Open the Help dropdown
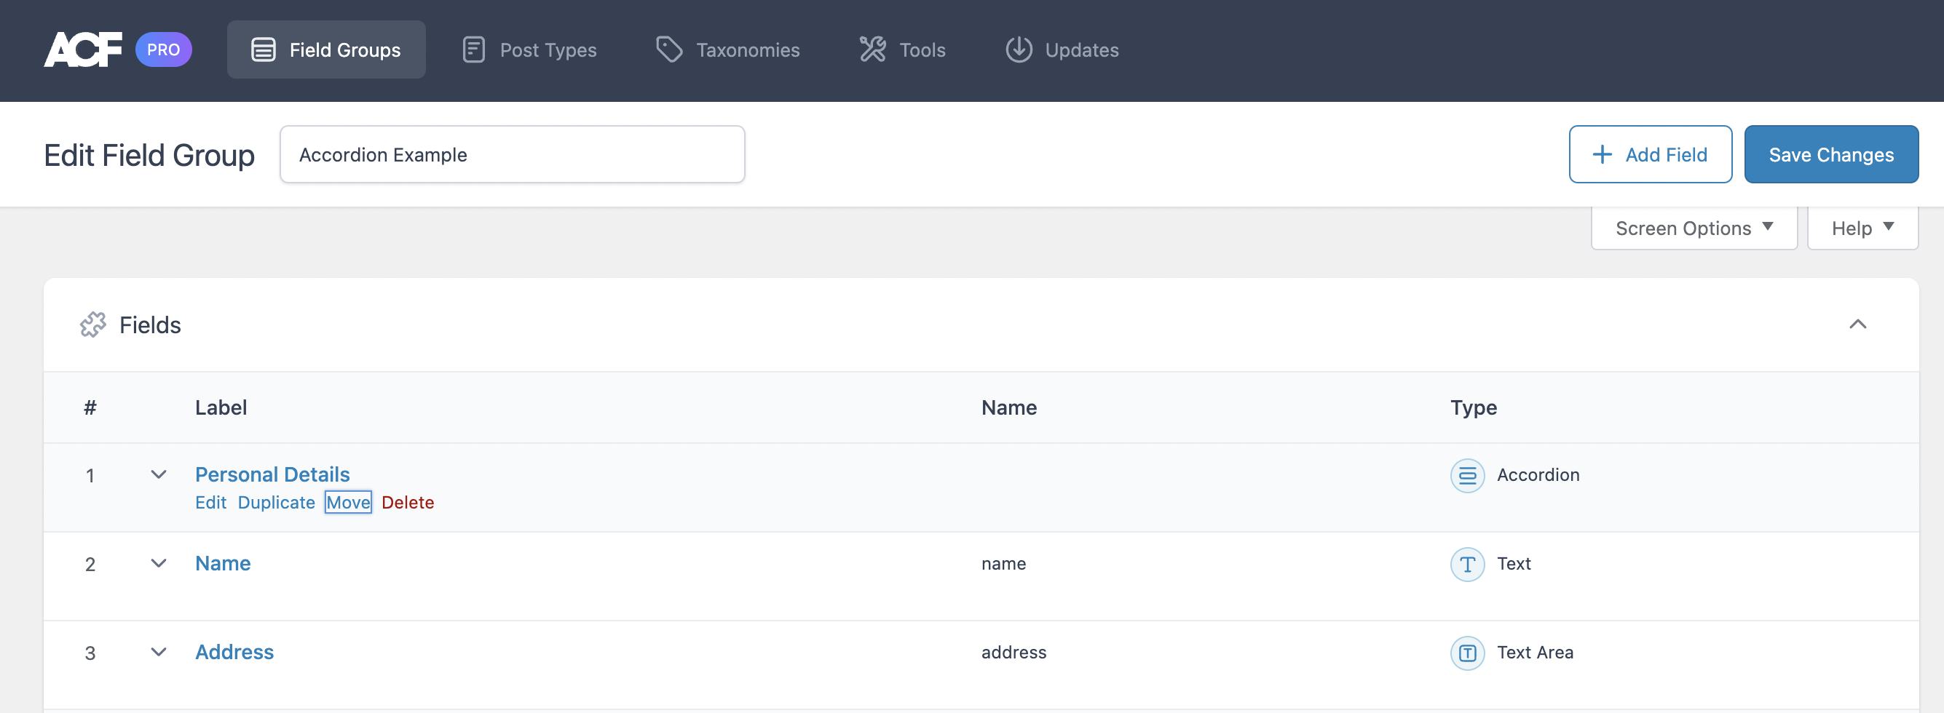 1862,228
